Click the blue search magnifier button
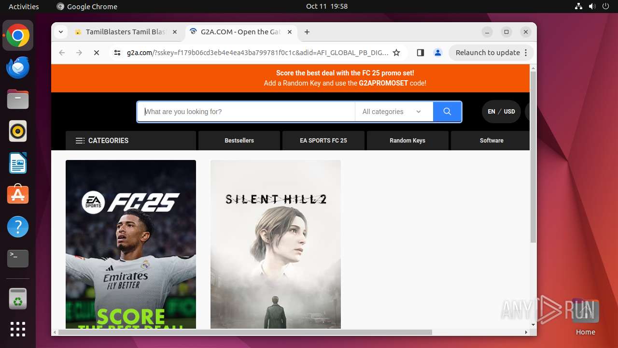 447,112
